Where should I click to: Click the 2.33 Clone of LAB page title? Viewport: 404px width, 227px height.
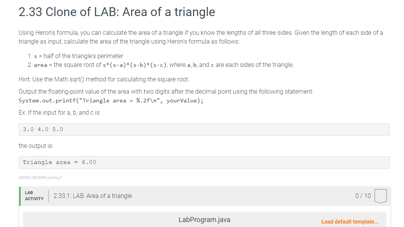tap(116, 12)
